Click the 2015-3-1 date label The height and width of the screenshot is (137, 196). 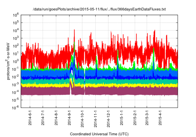tap(147, 118)
